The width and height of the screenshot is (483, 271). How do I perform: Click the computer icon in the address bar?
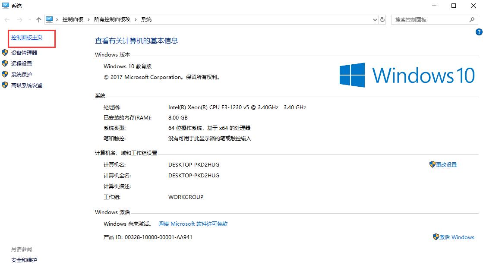[49, 19]
